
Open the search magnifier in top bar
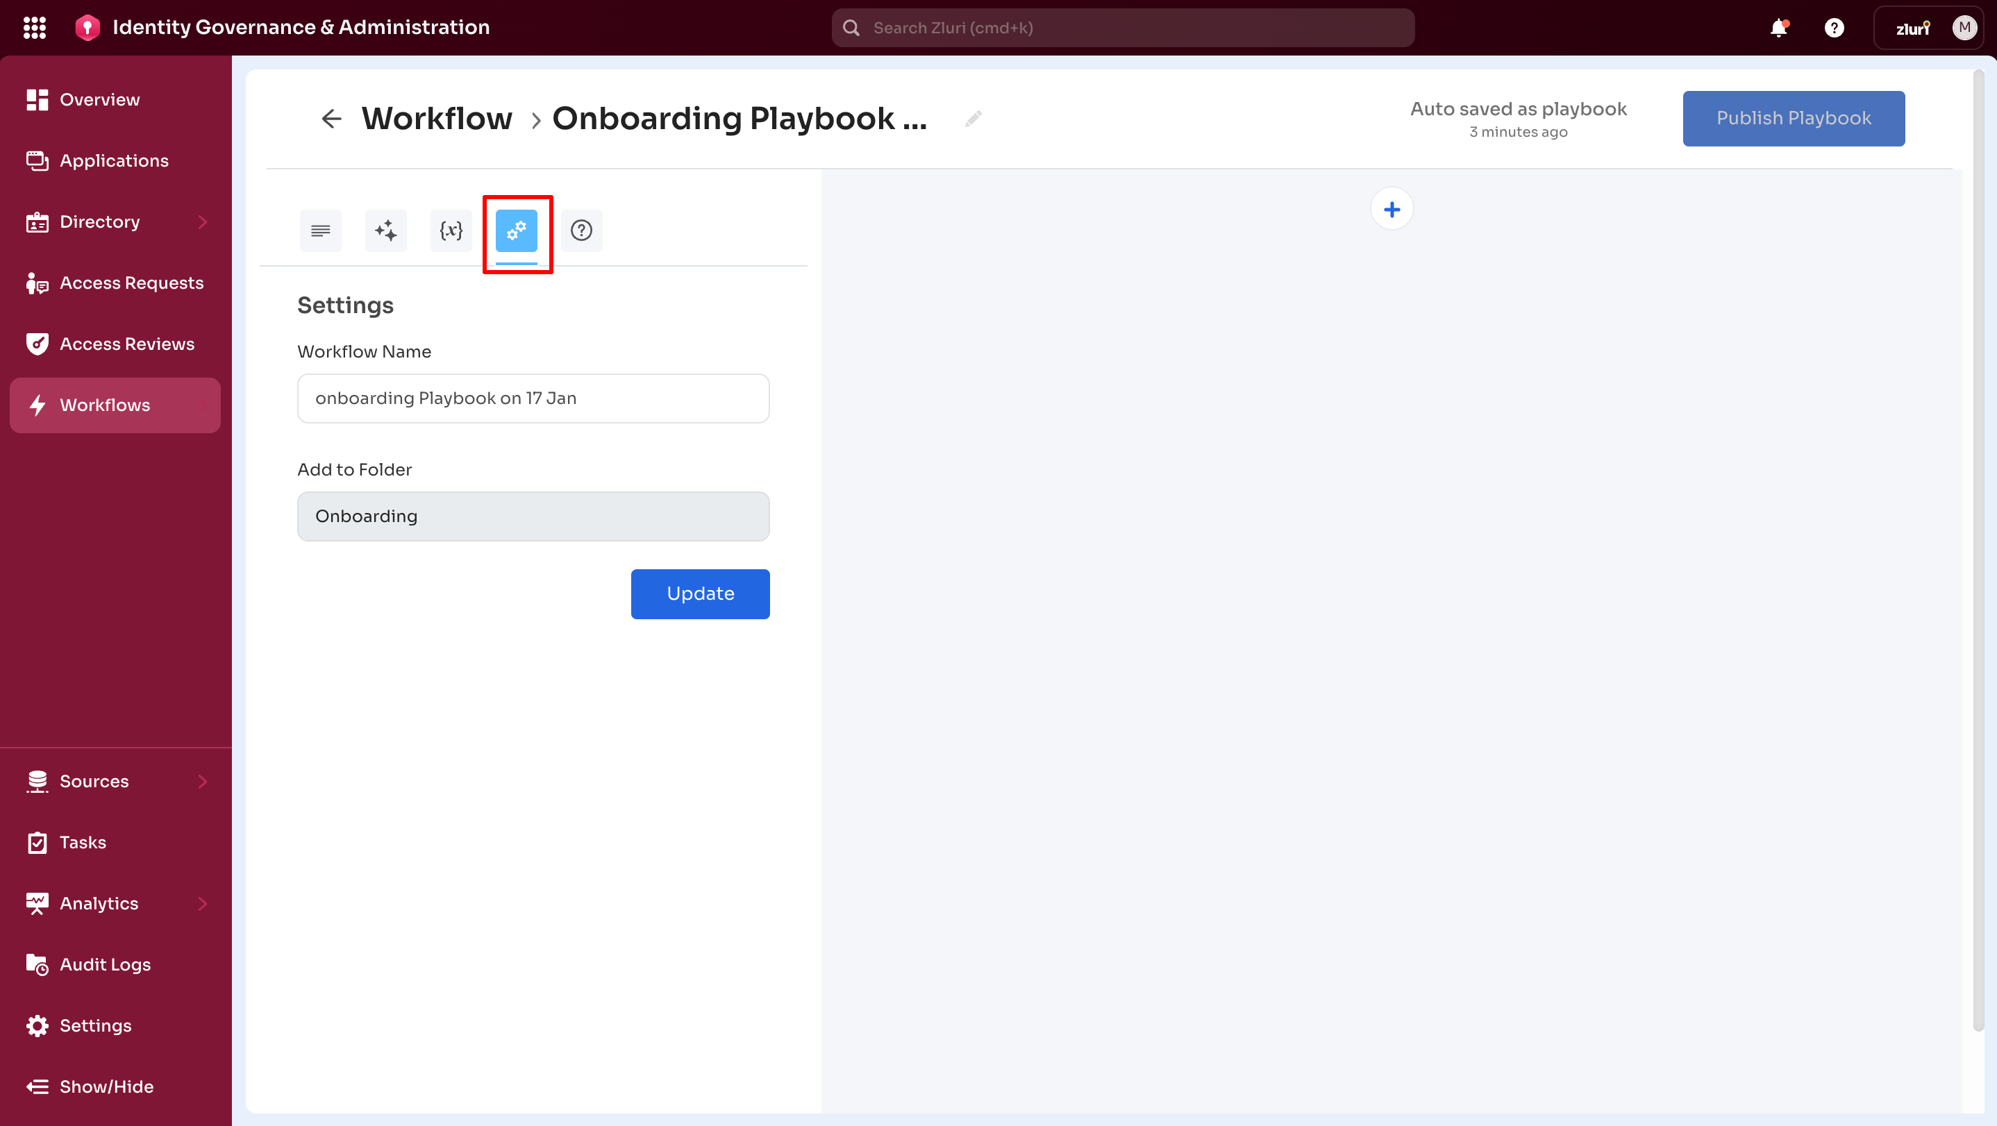point(851,27)
